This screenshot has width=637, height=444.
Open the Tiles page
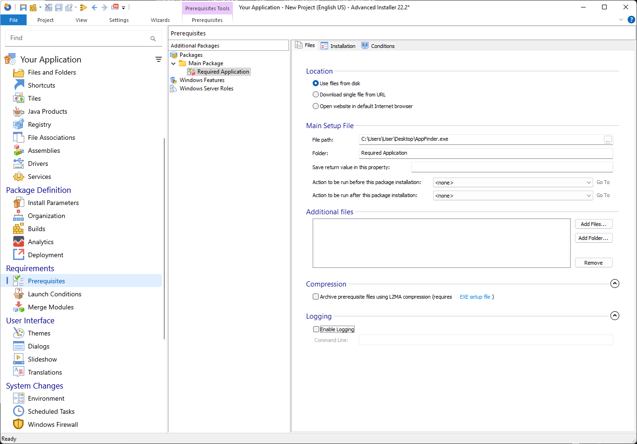(x=34, y=98)
